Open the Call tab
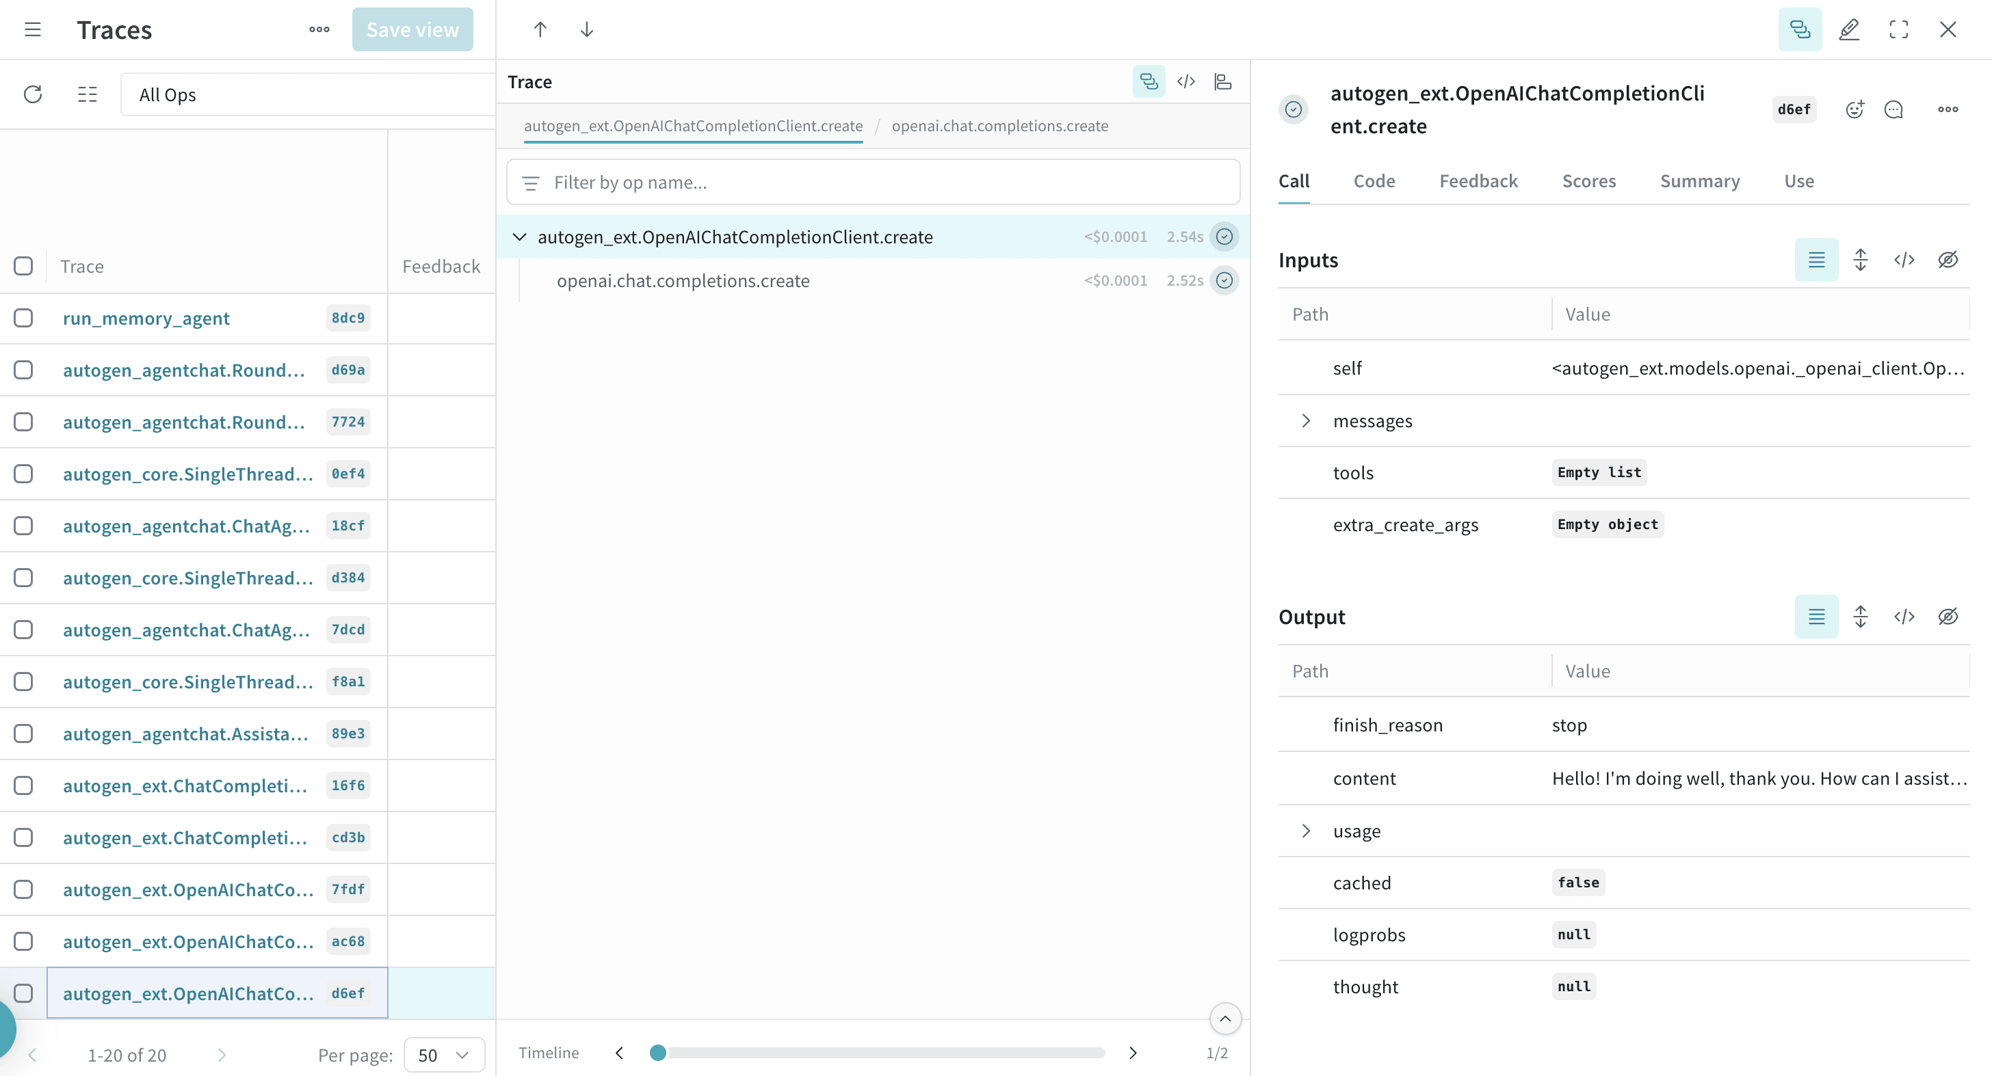 click(x=1294, y=181)
